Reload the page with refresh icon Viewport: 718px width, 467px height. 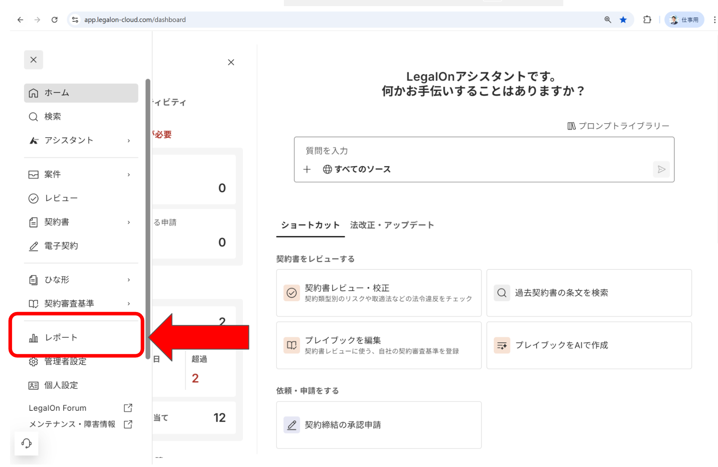pyautogui.click(x=55, y=20)
